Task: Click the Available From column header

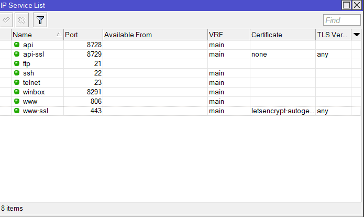Action: [x=155, y=35]
